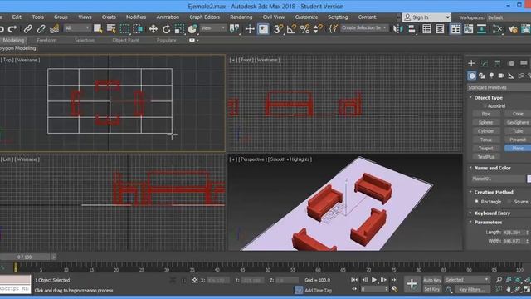The width and height of the screenshot is (531, 299).
Task: Click the Play Animation button
Action: point(374,280)
